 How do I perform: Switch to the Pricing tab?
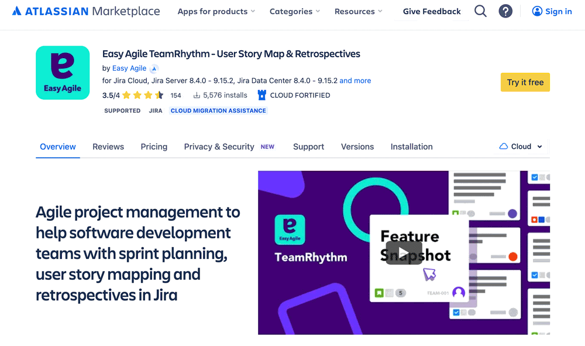(x=154, y=147)
